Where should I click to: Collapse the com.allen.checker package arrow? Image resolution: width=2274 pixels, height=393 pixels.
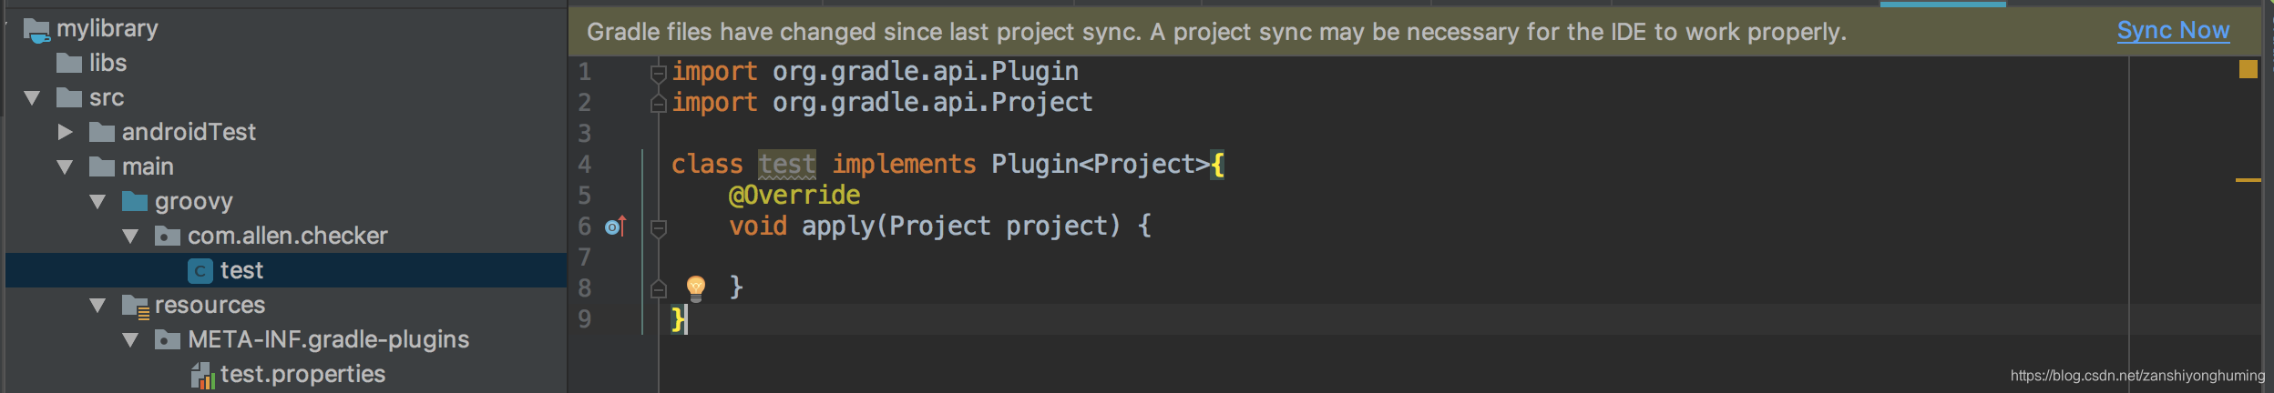pyautogui.click(x=130, y=236)
